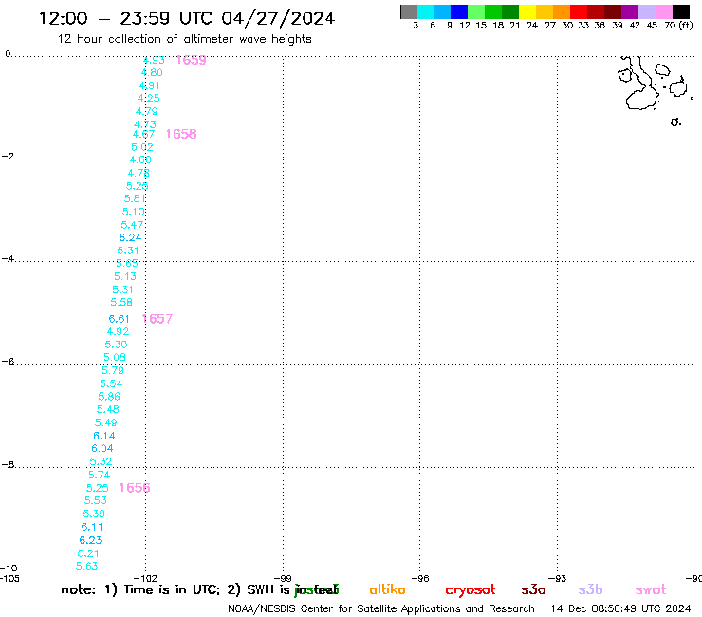Select the longitude axis label -99
702x617 pixels.
point(283,578)
